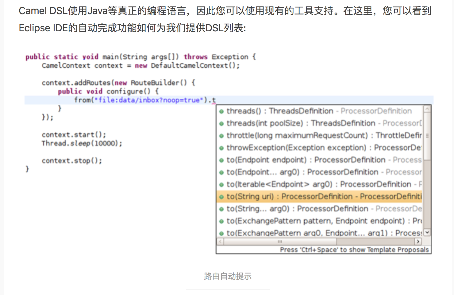Select to(Endpoint... arg0) proposal

320,172
